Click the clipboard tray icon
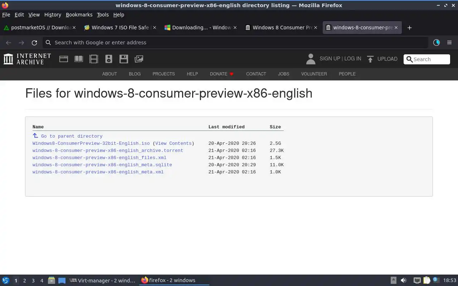 click(x=427, y=280)
